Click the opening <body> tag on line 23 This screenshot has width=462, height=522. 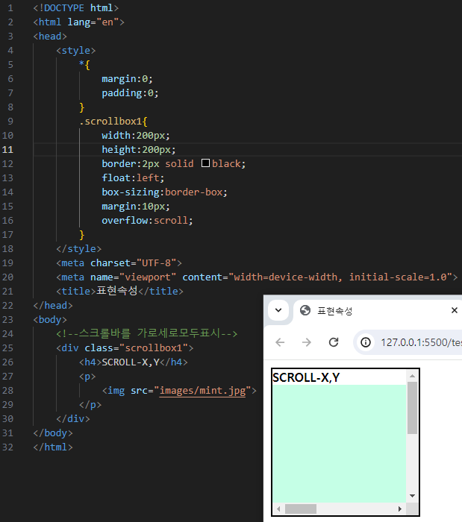pyautogui.click(x=50, y=320)
